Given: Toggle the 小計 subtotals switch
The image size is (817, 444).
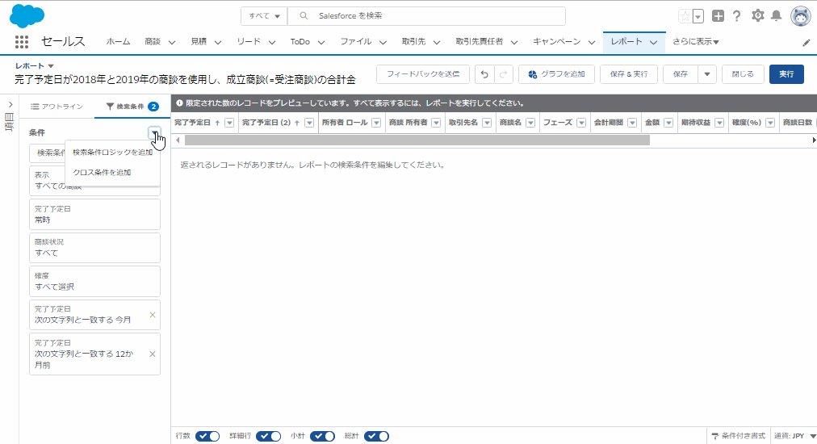Looking at the screenshot, I should 323,436.
